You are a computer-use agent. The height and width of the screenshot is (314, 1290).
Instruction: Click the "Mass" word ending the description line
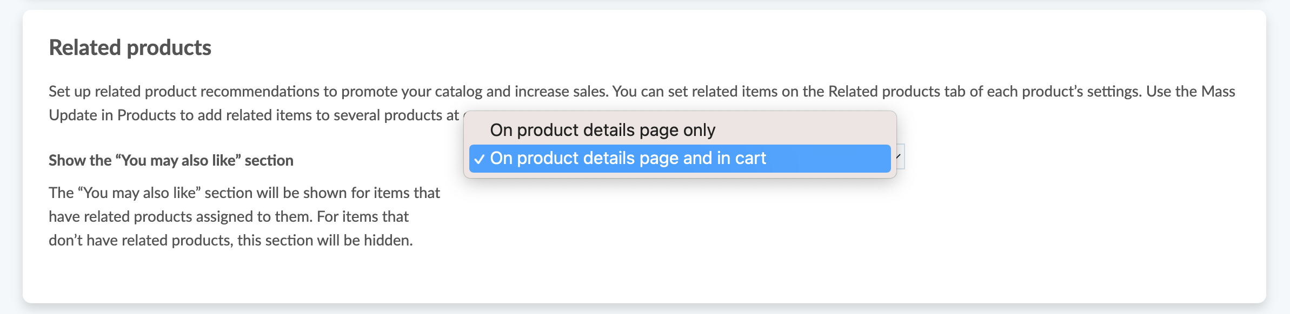click(x=1218, y=91)
